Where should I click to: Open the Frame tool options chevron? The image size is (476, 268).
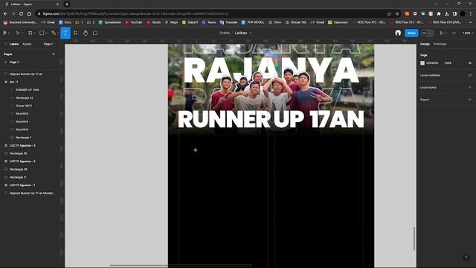click(33, 33)
